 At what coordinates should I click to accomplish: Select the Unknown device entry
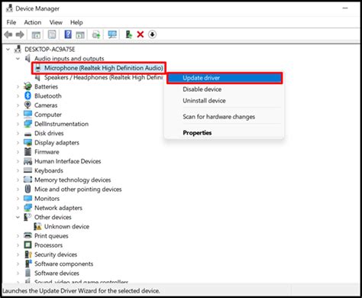[66, 226]
